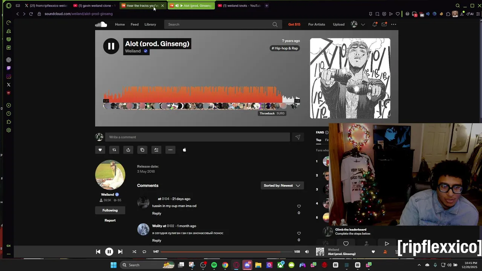Open the more options ellipsis under comment box
482x271 pixels.
point(170,150)
